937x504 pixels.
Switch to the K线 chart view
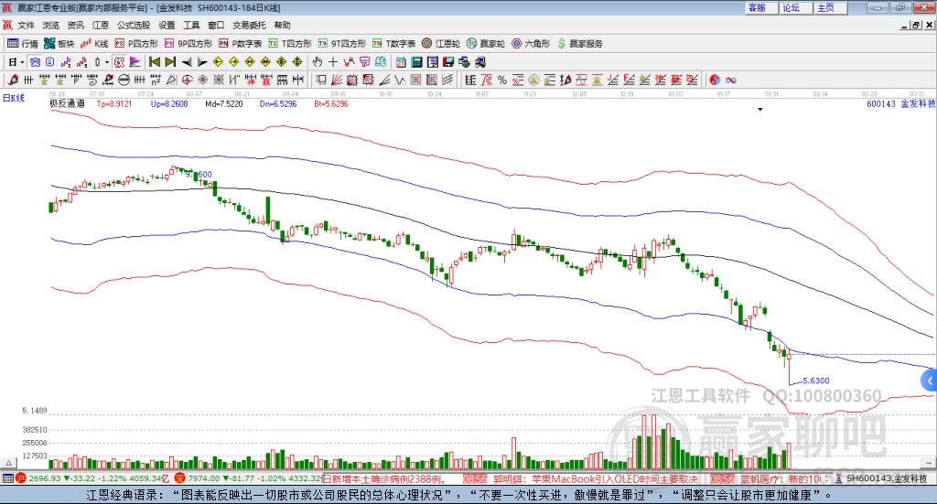[94, 44]
